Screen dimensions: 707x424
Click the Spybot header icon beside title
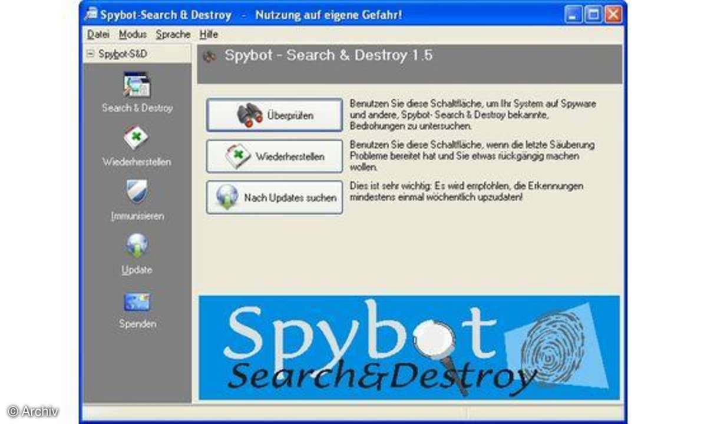(209, 57)
